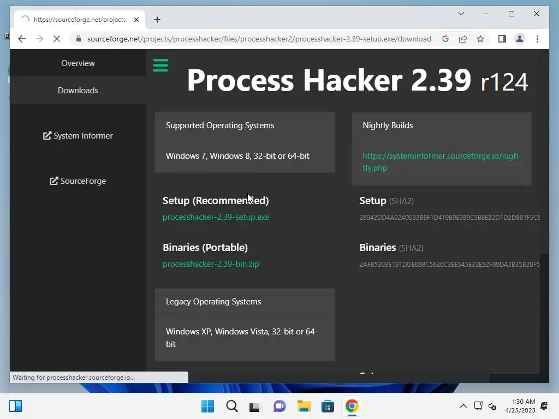This screenshot has width=559, height=419.
Task: Click the padlock site info icon
Action: pyautogui.click(x=79, y=39)
